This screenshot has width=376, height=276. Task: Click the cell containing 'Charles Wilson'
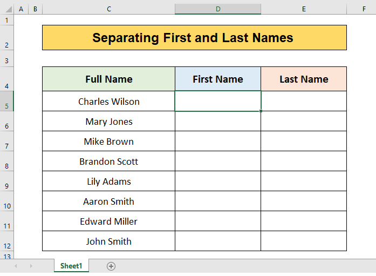tap(108, 102)
